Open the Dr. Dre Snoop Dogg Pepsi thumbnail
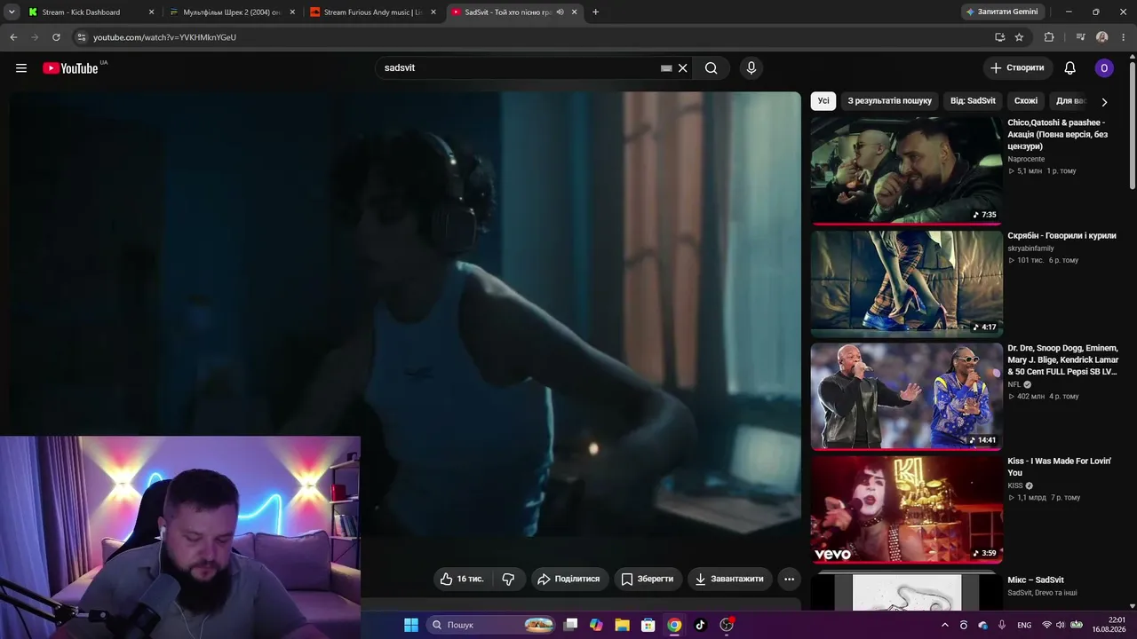The height and width of the screenshot is (639, 1137). 906,396
